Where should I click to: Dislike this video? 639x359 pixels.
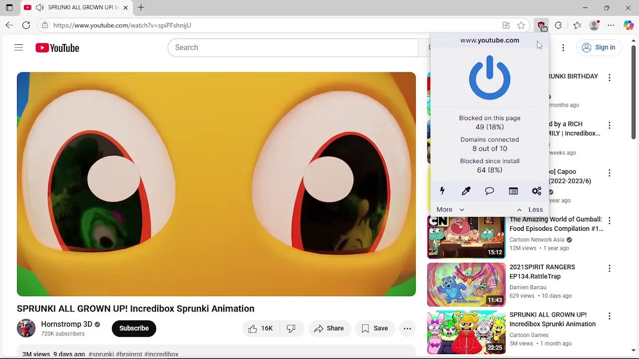291,328
